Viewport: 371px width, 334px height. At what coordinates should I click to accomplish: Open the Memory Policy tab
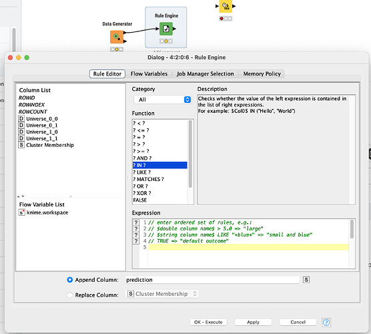[x=262, y=74]
